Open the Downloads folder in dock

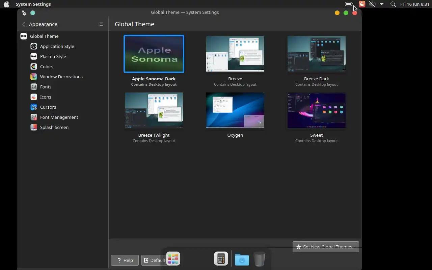[x=242, y=259]
